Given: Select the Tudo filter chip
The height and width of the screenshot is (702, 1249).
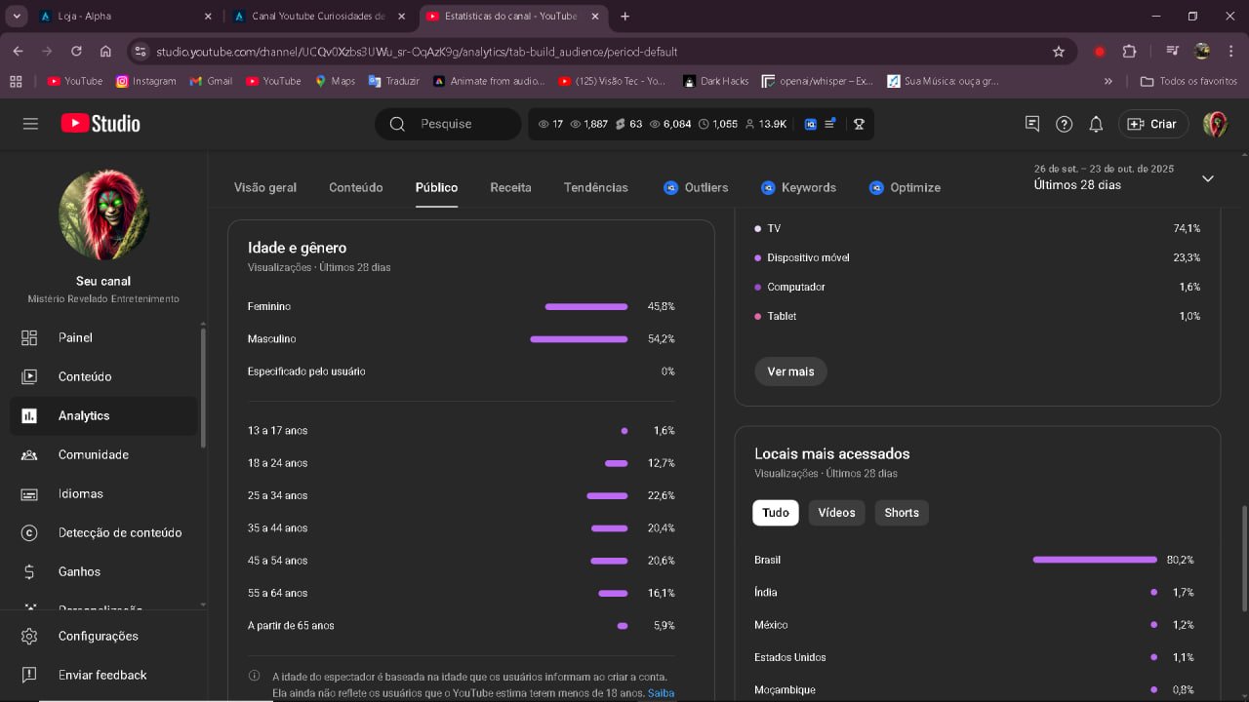Looking at the screenshot, I should 776,513.
